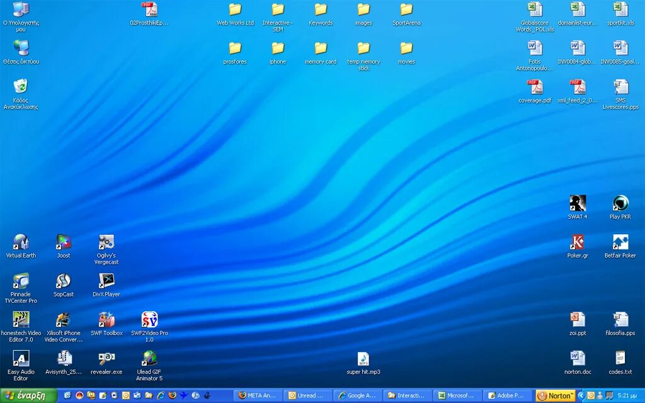Launch Firefox from the Quick Launch bar
The width and height of the screenshot is (645, 403).
173,395
